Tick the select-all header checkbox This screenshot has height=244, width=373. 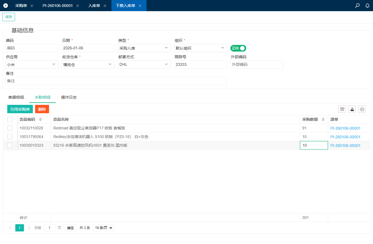pyautogui.click(x=10, y=119)
